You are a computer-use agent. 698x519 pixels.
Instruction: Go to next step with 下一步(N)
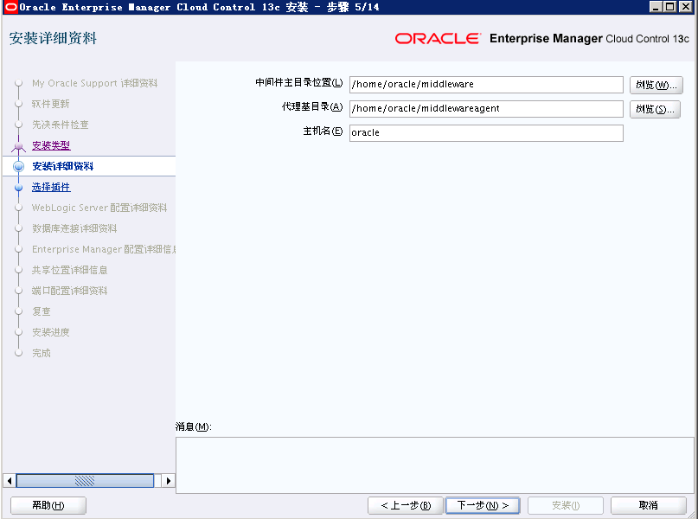[x=483, y=505]
